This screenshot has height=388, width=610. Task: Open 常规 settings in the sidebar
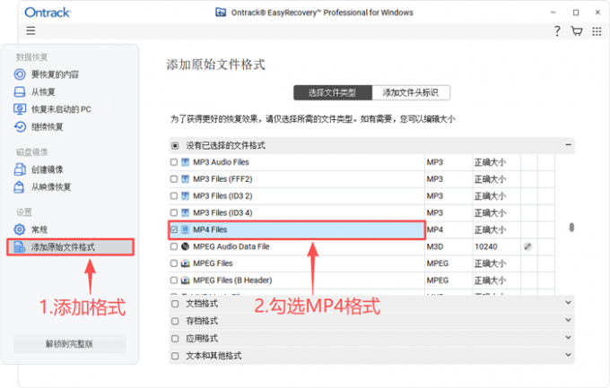click(x=39, y=229)
